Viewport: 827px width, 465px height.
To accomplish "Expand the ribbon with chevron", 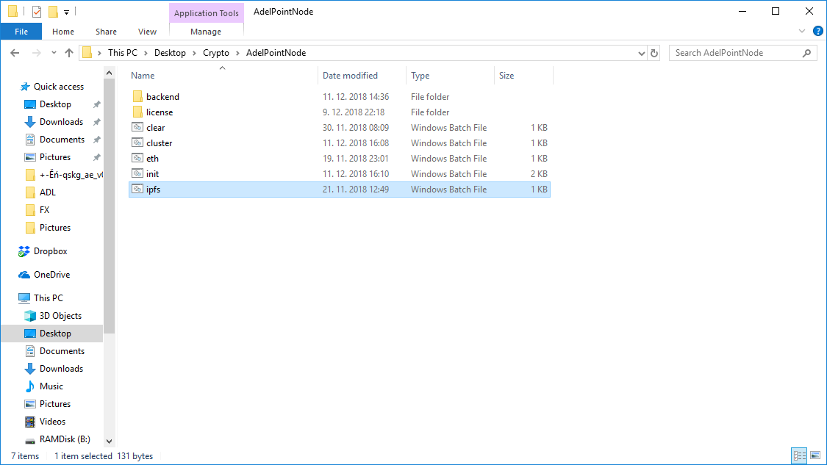I will pyautogui.click(x=802, y=31).
